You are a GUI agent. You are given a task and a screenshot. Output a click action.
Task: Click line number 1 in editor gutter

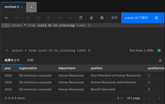click(6, 25)
